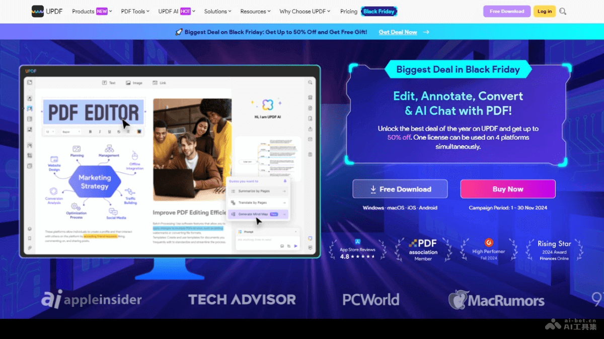The height and width of the screenshot is (339, 604).
Task: Select the Text tool in the editor preview
Action: click(109, 83)
